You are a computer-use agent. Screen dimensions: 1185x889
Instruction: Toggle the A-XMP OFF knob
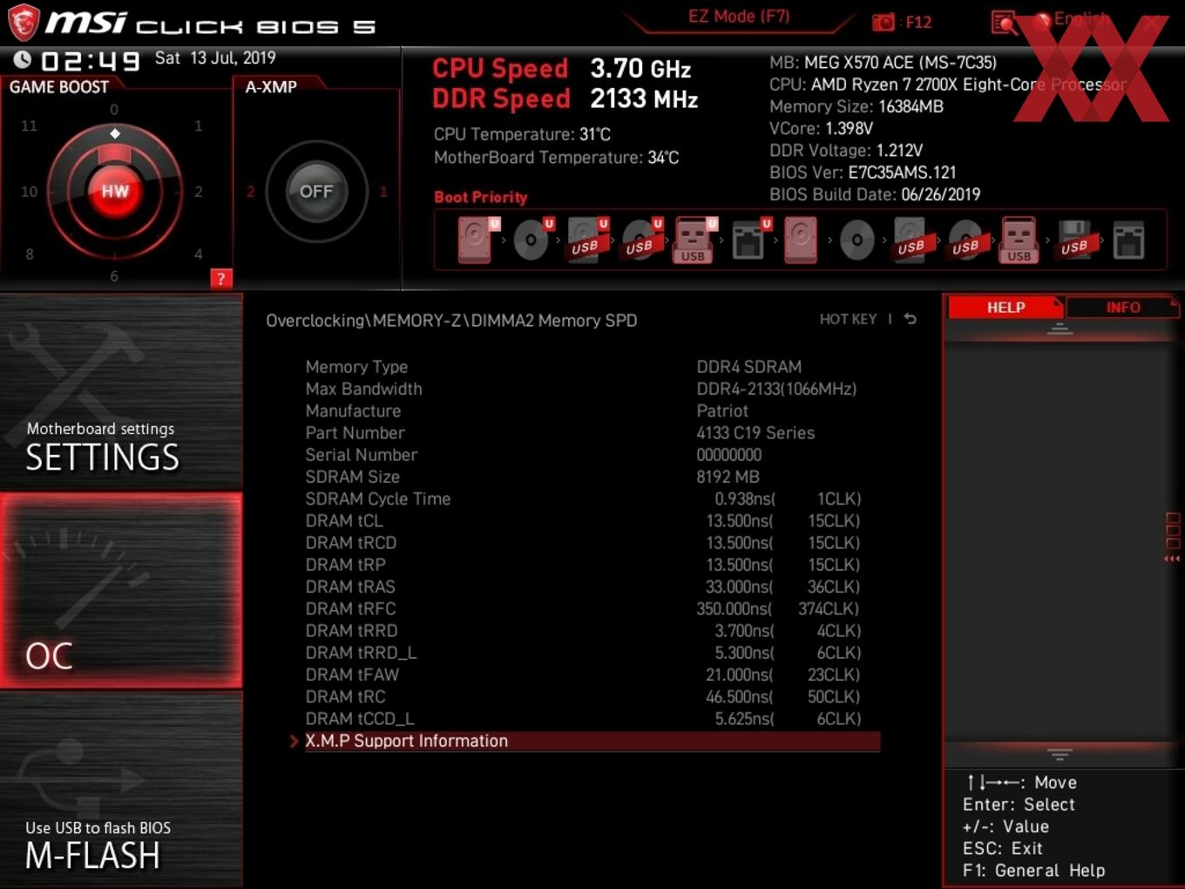pos(316,191)
